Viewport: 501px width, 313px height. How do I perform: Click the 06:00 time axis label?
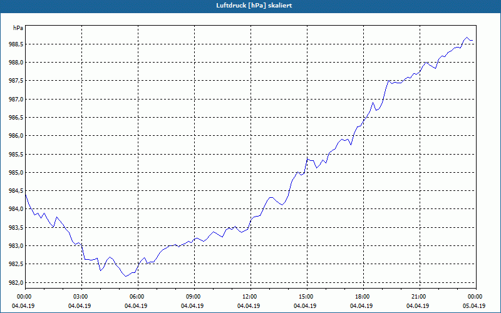[136, 297]
